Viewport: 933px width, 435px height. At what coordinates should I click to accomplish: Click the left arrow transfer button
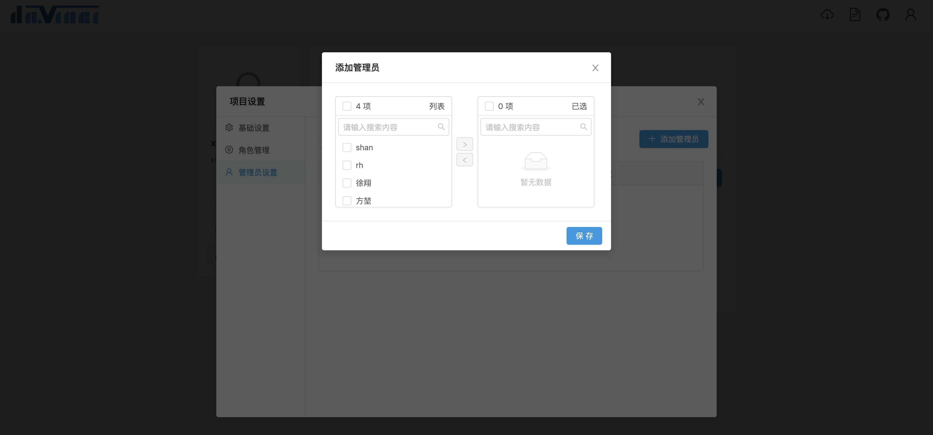(464, 160)
